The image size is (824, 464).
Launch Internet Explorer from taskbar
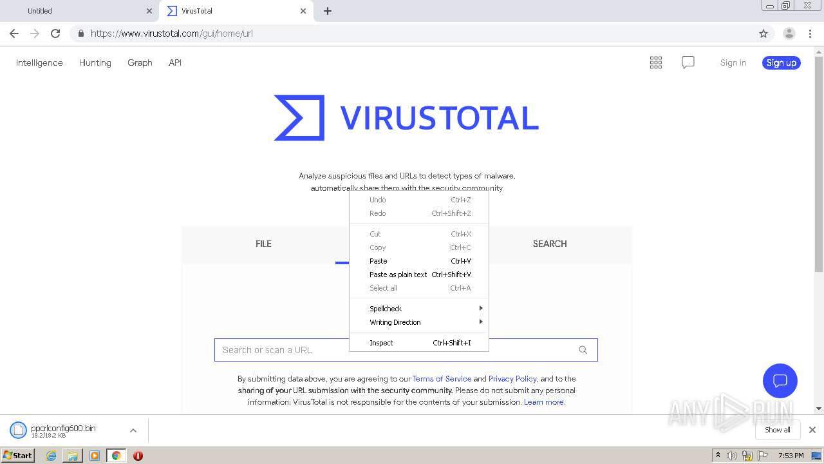pos(51,456)
